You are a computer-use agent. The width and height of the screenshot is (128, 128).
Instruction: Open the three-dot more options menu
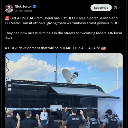(x=121, y=8)
